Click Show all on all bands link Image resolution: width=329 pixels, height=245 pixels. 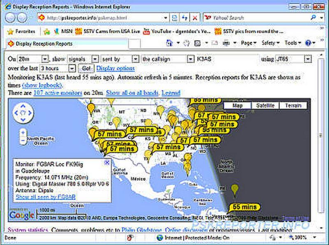point(132,93)
